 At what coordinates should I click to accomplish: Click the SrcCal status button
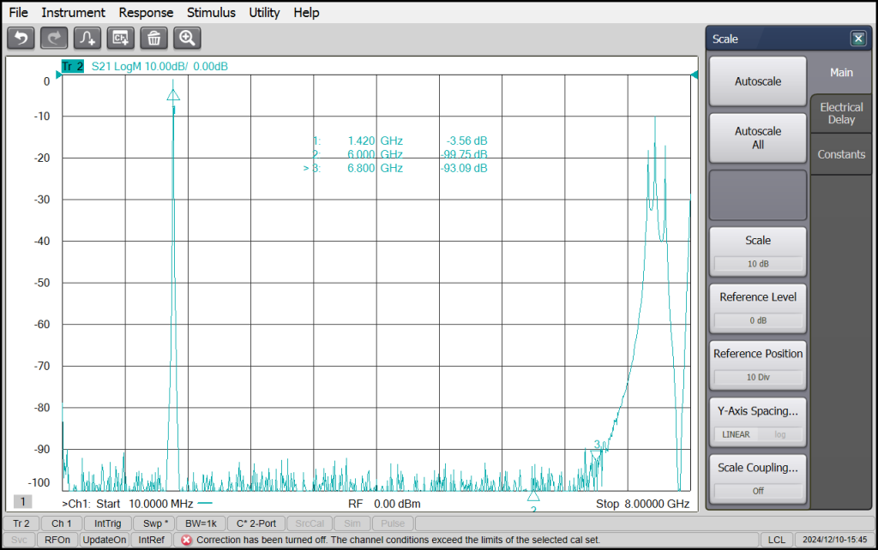point(310,523)
